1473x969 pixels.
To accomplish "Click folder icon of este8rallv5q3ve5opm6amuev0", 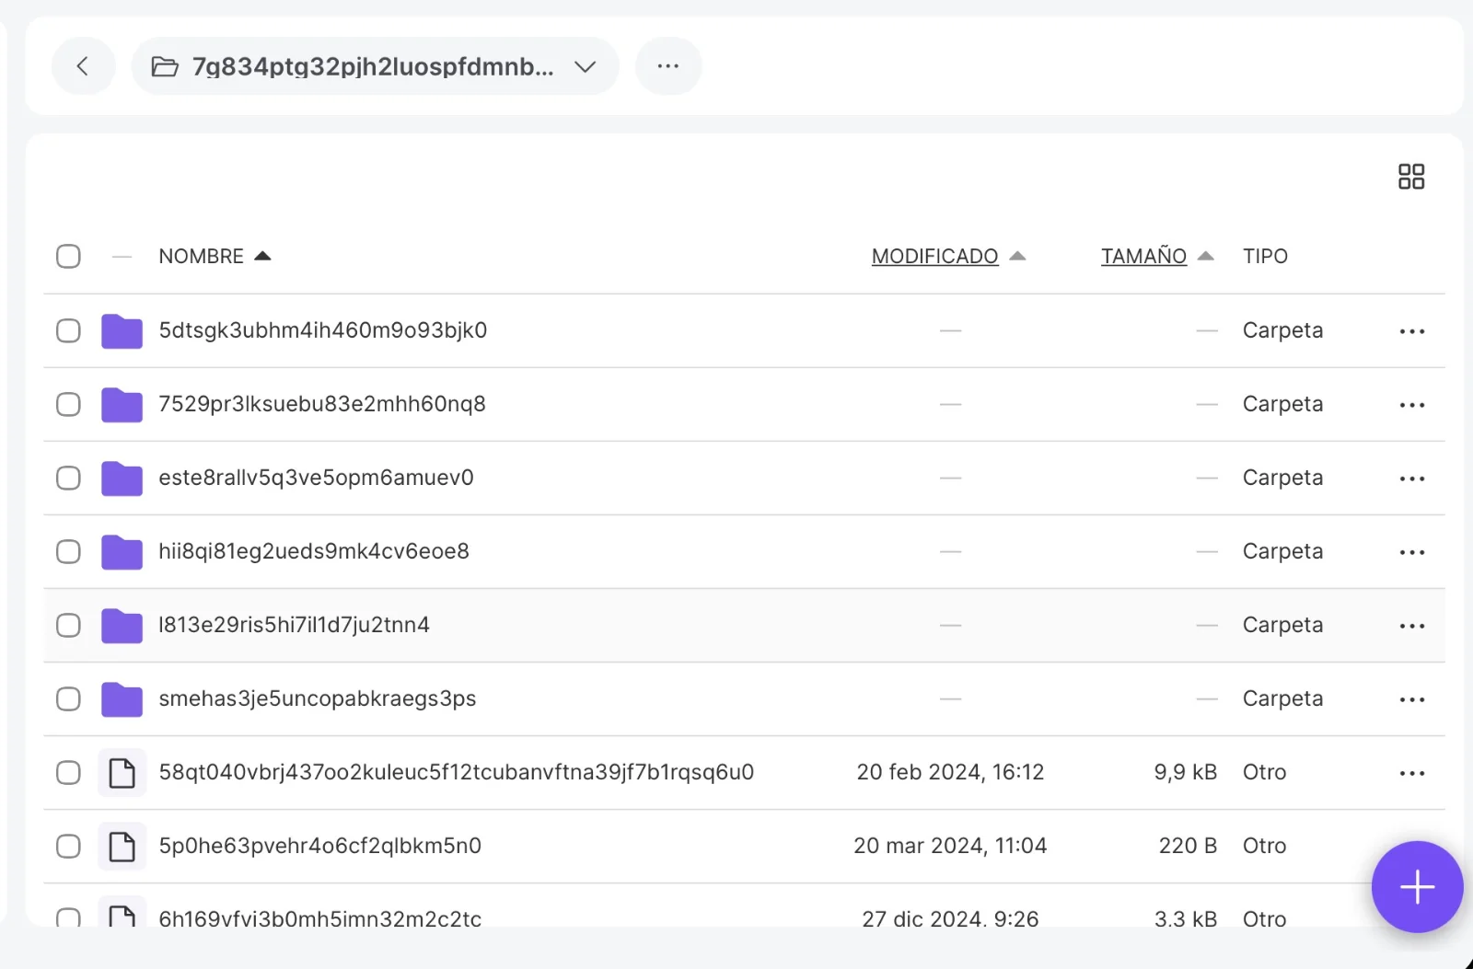I will tap(122, 479).
